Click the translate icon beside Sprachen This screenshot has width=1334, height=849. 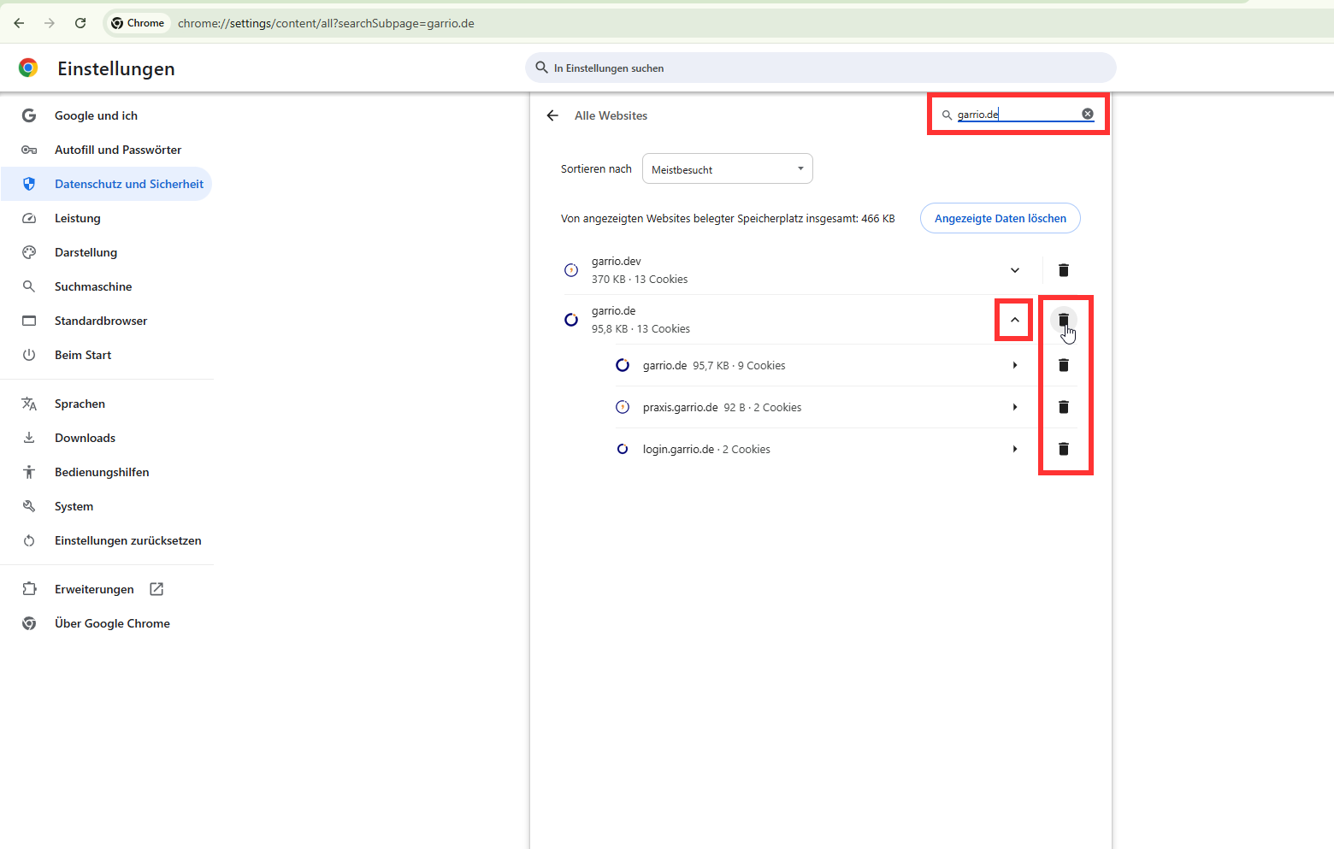click(x=29, y=404)
